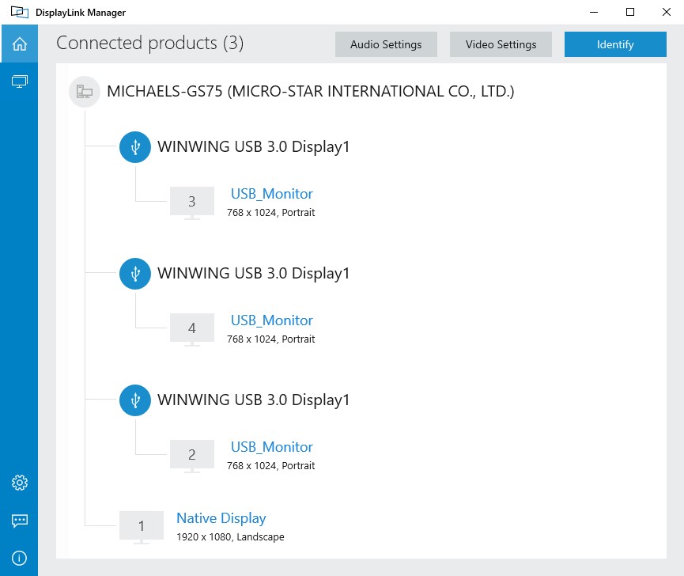The image size is (684, 576).
Task: Click USB icon of first WINWING display
Action: [x=135, y=147]
